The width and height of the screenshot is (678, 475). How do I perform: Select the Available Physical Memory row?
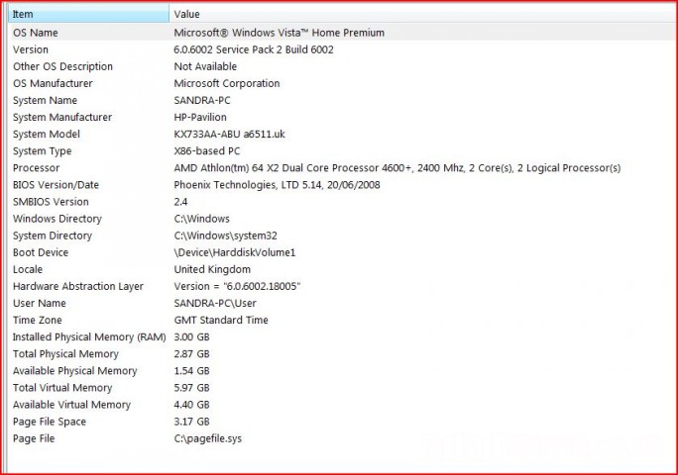[74, 370]
